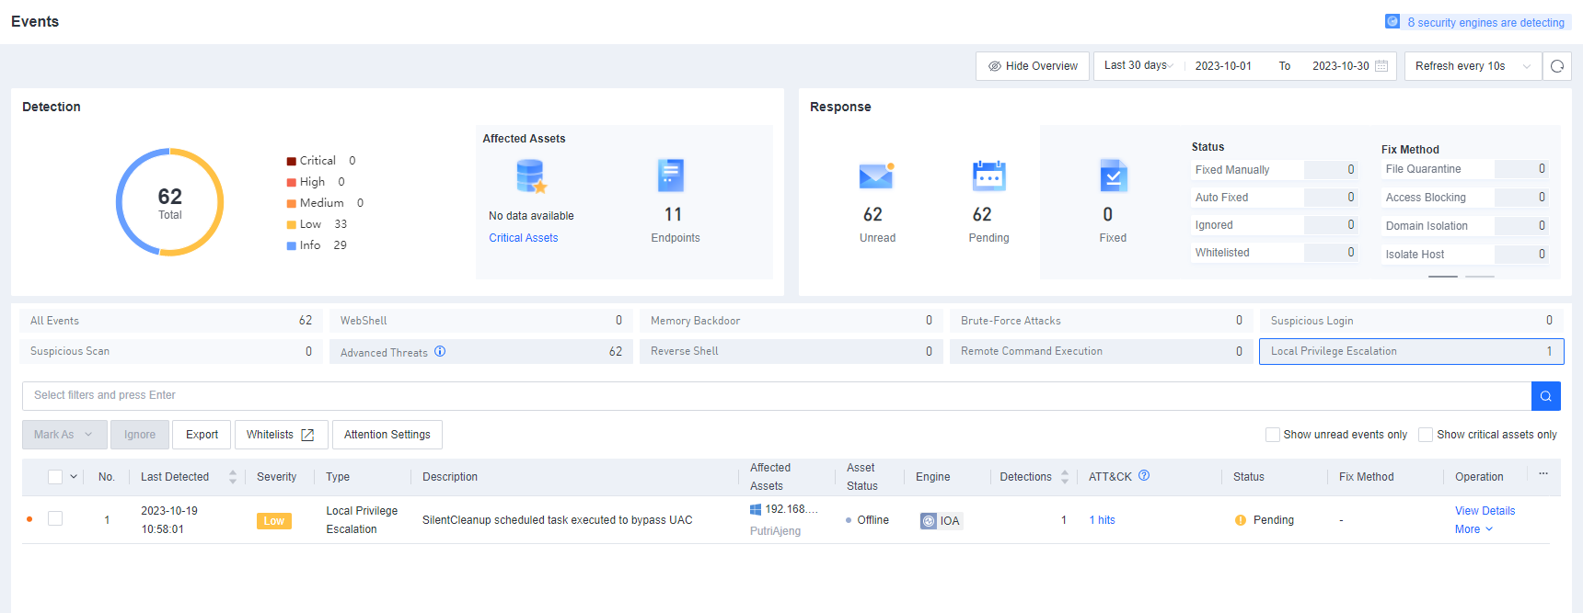Open the table column settings ellipsis
The image size is (1583, 613).
click(1543, 474)
